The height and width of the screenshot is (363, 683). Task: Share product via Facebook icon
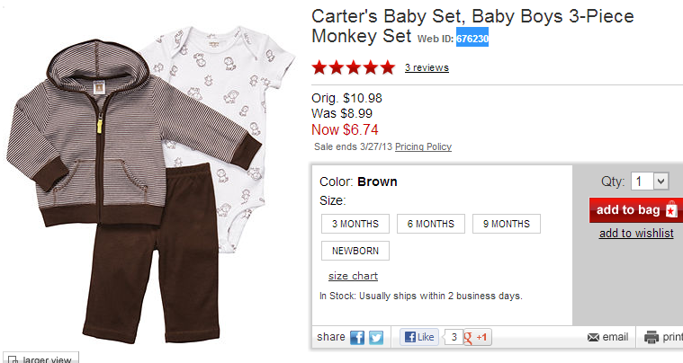click(357, 338)
